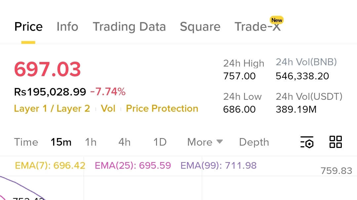Click the EMA(7) indicator label
Screen dimensions: 357x200
pos(50,165)
